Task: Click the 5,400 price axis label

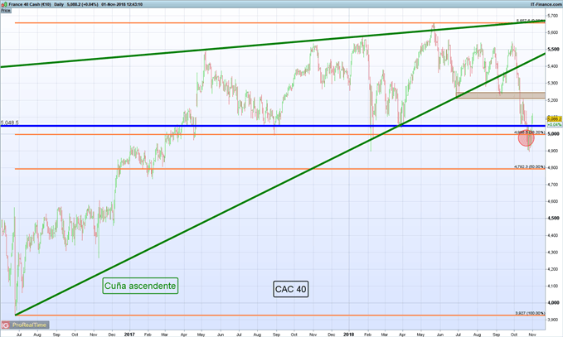Action: click(553, 66)
